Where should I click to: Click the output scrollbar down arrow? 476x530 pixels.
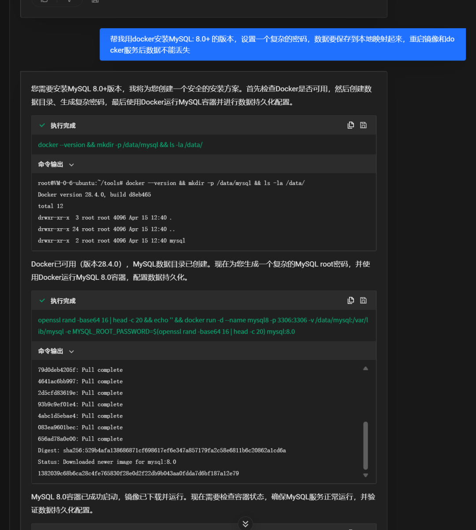point(365,475)
